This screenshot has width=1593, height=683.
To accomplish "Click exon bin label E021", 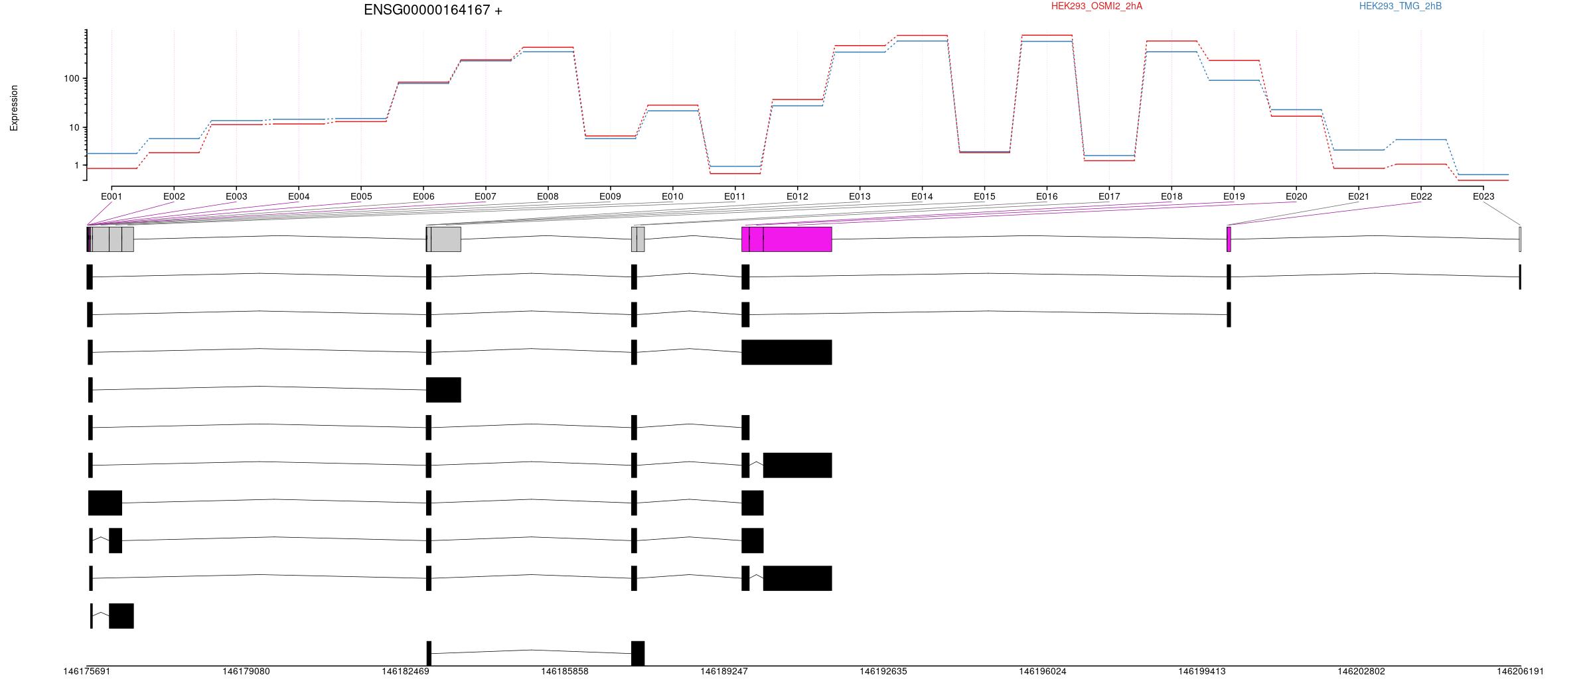I will [x=1359, y=196].
